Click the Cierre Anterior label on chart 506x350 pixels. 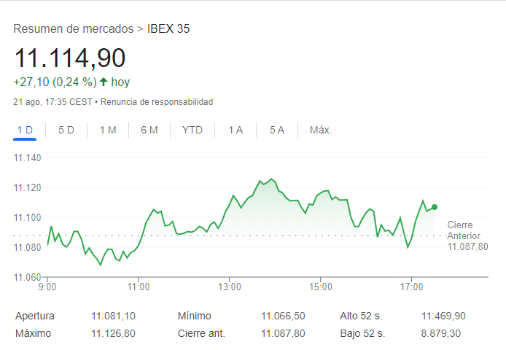tap(464, 230)
